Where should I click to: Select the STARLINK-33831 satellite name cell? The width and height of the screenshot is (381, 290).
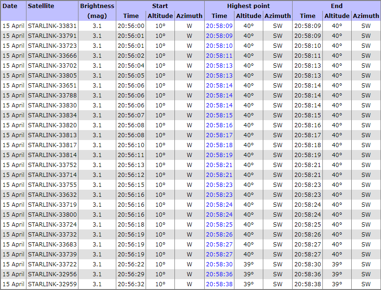pos(52,26)
